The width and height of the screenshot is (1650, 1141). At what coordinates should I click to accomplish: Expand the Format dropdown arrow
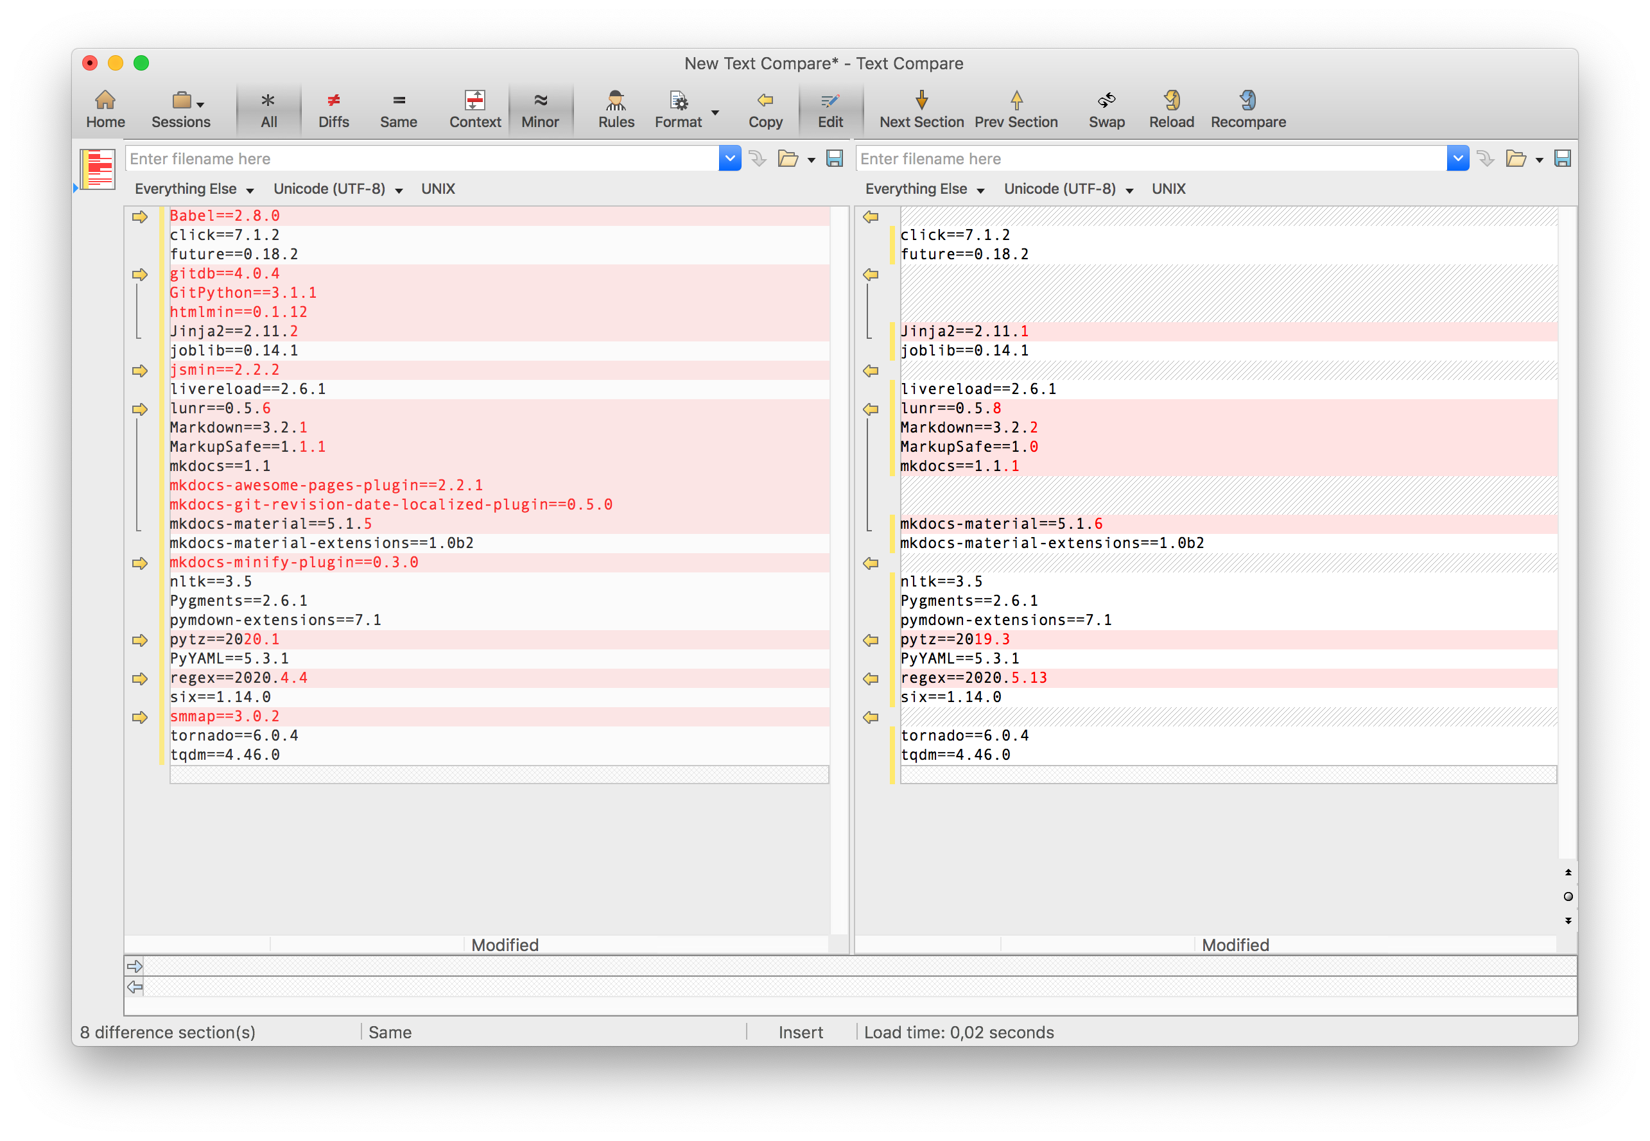pyautogui.click(x=715, y=112)
